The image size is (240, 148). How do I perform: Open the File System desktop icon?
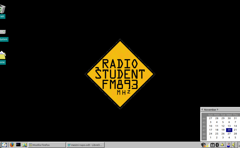pos(3,32)
